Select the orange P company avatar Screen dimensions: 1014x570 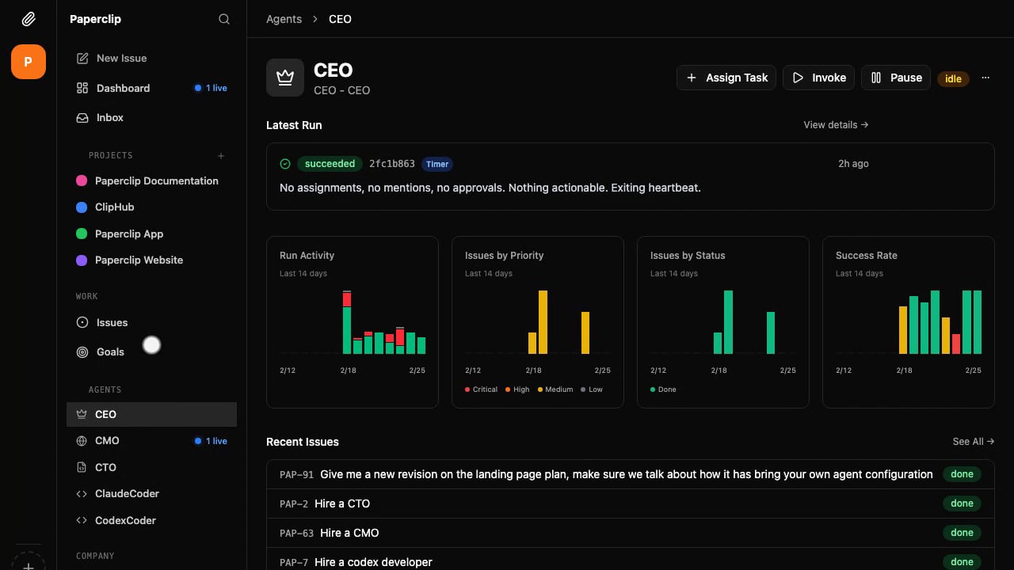[29, 62]
